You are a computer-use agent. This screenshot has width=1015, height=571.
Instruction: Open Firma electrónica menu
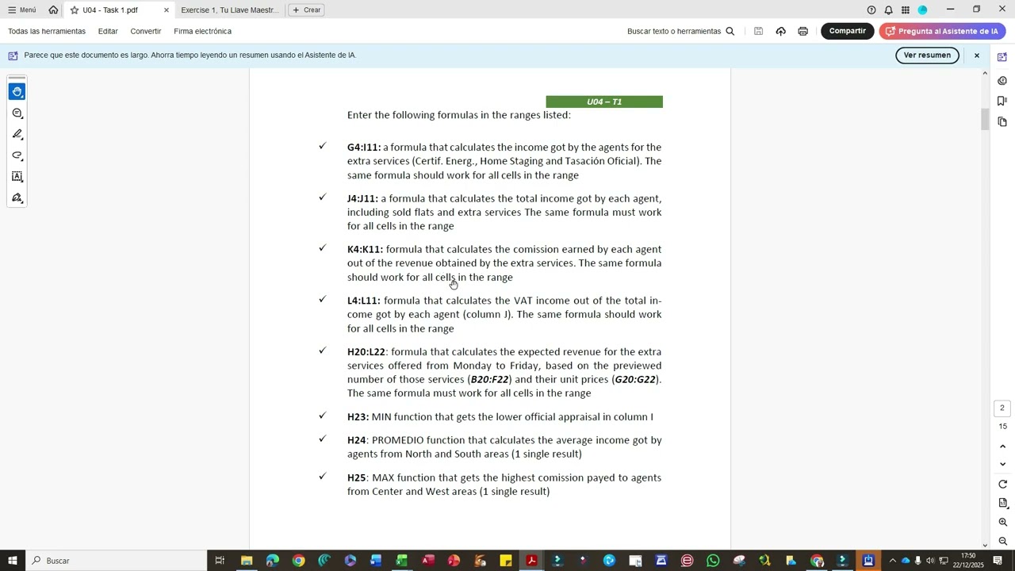pos(203,31)
